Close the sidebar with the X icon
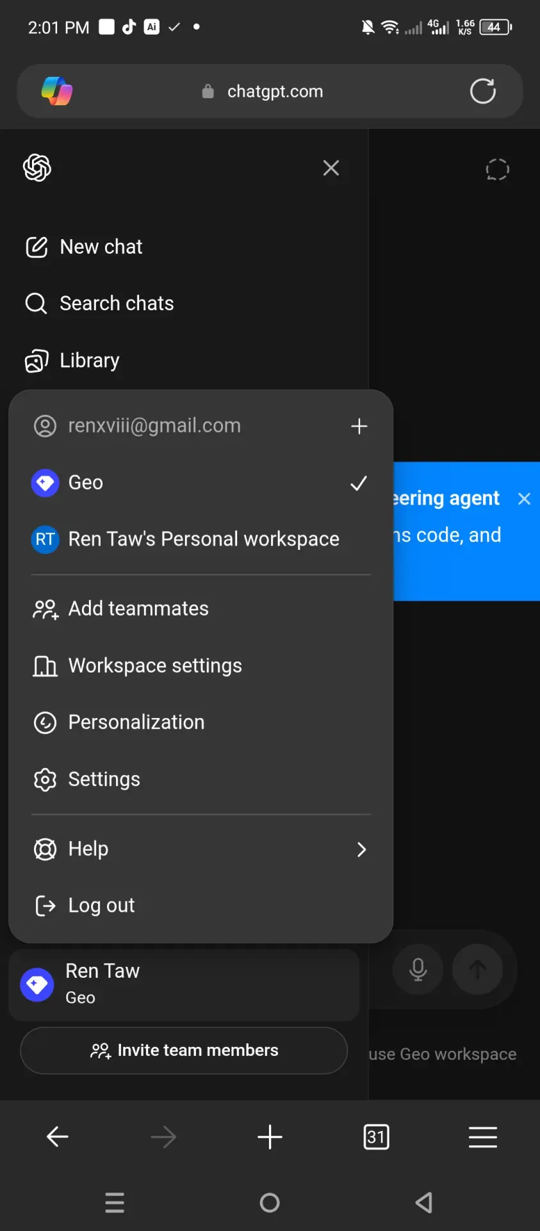The image size is (540, 1231). [331, 168]
